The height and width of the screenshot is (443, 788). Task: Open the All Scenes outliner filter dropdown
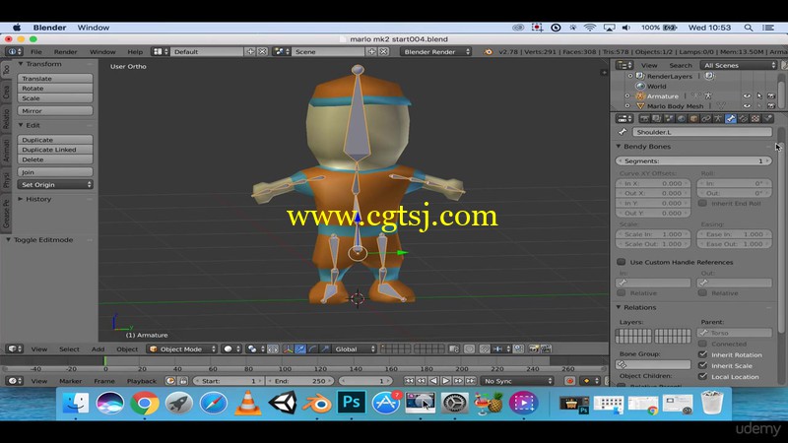[x=738, y=65]
